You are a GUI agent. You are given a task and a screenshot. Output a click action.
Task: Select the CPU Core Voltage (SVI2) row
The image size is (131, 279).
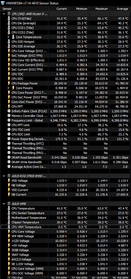(65, 51)
